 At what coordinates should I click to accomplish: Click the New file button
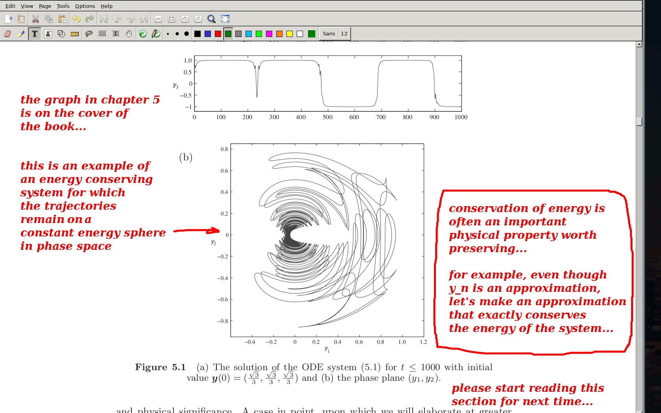point(8,19)
